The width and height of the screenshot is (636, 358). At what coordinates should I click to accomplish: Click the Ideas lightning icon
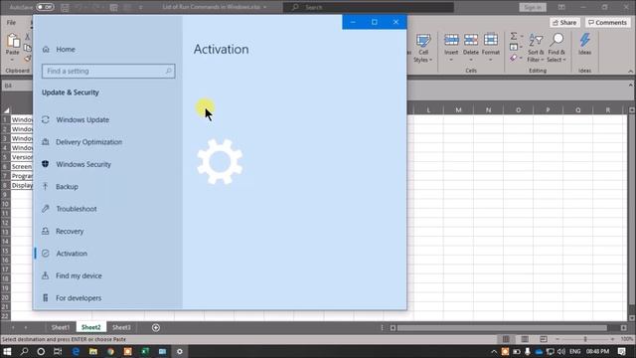585,40
